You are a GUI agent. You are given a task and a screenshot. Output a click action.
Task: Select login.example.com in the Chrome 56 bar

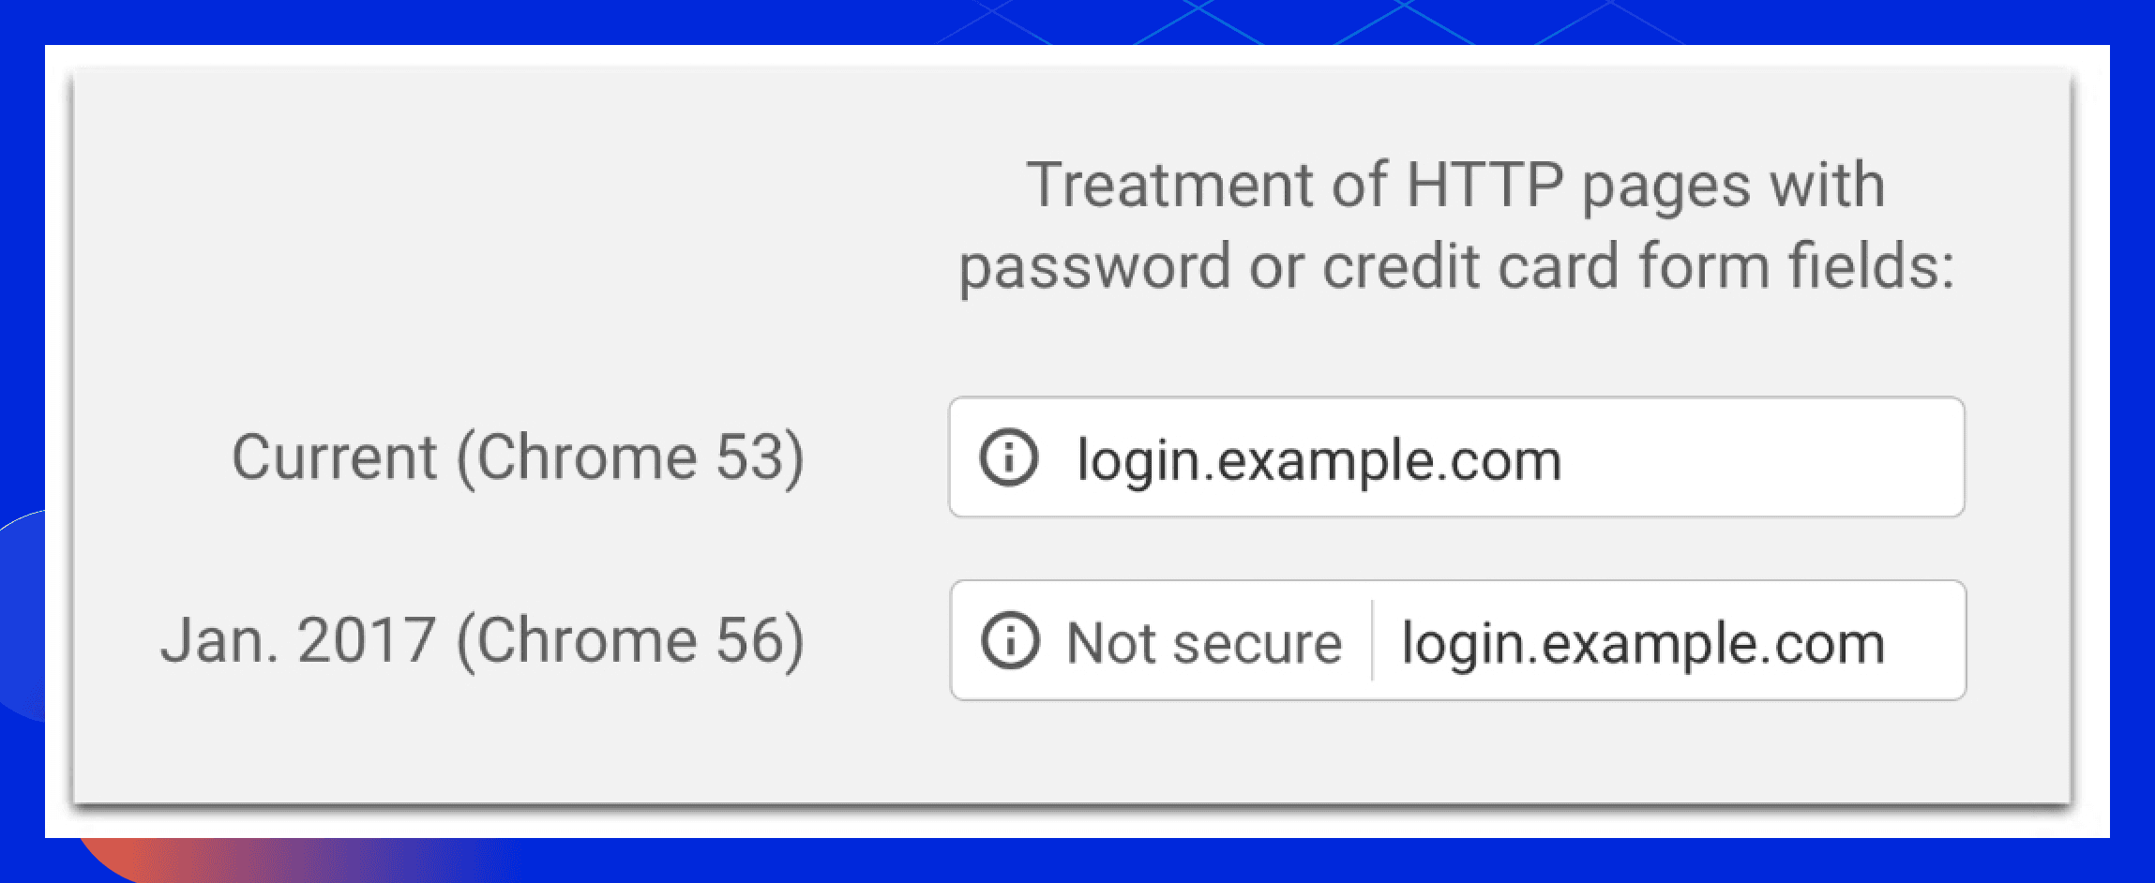1643,643
